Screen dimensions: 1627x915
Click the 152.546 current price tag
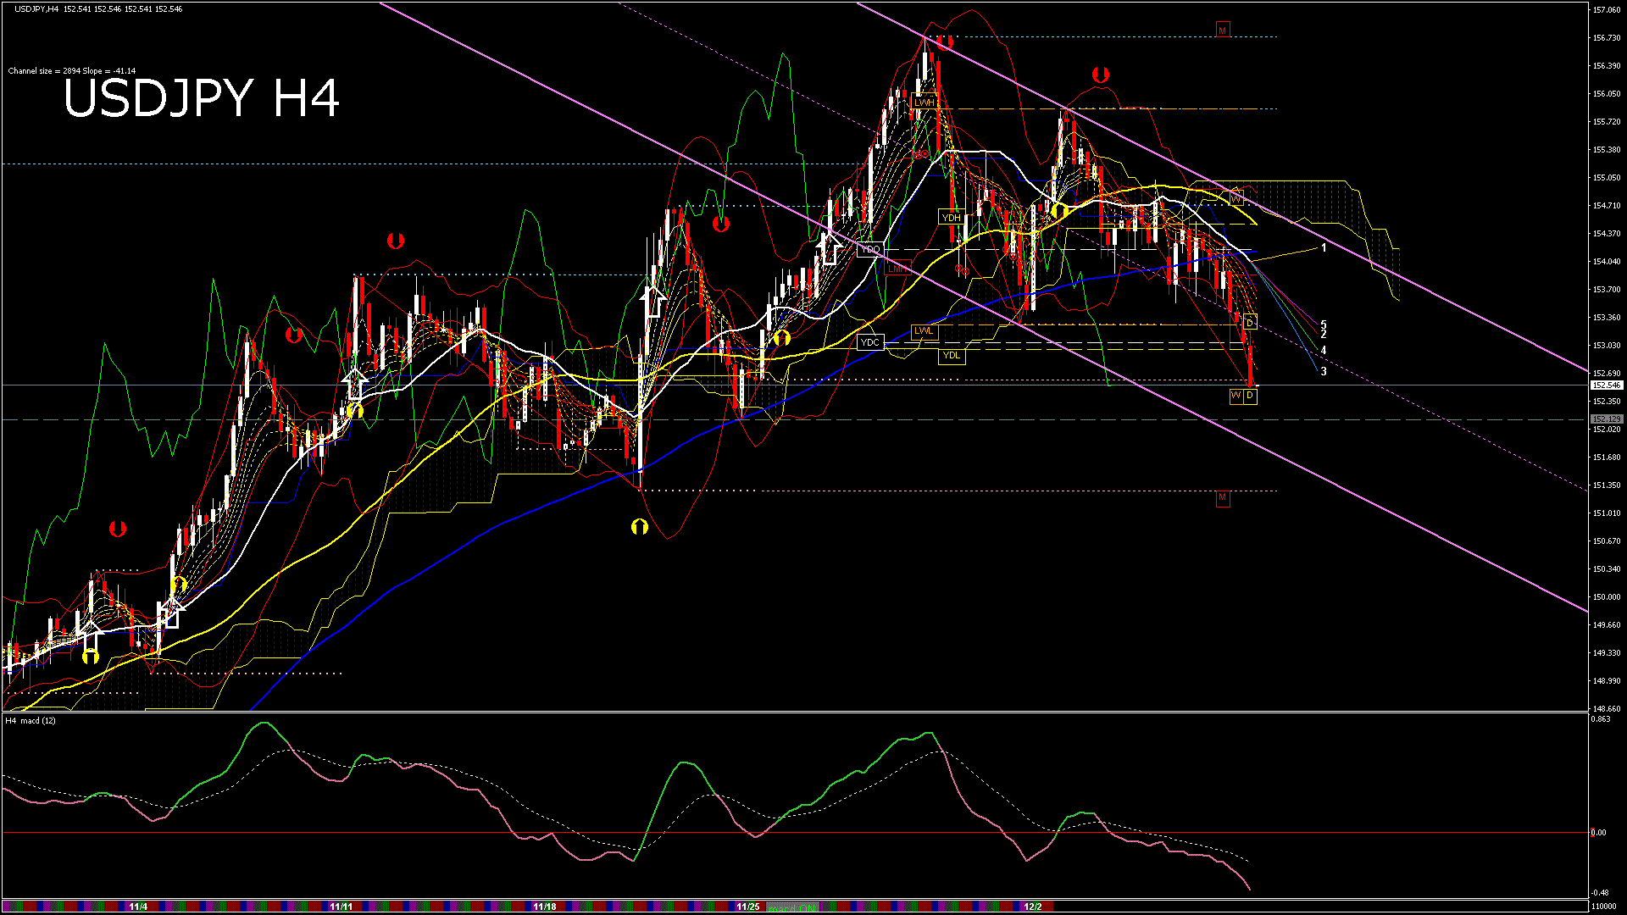coord(1606,385)
